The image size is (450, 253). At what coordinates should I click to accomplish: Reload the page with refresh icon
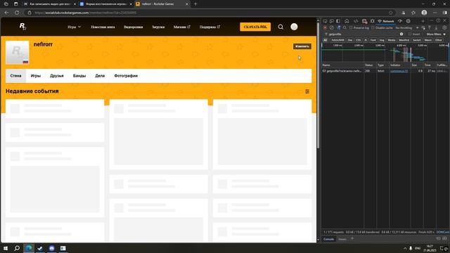coord(17,13)
